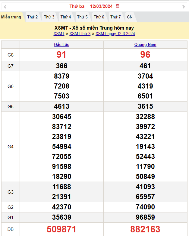Select G8 result 96
The image size is (189, 236).
145,55
